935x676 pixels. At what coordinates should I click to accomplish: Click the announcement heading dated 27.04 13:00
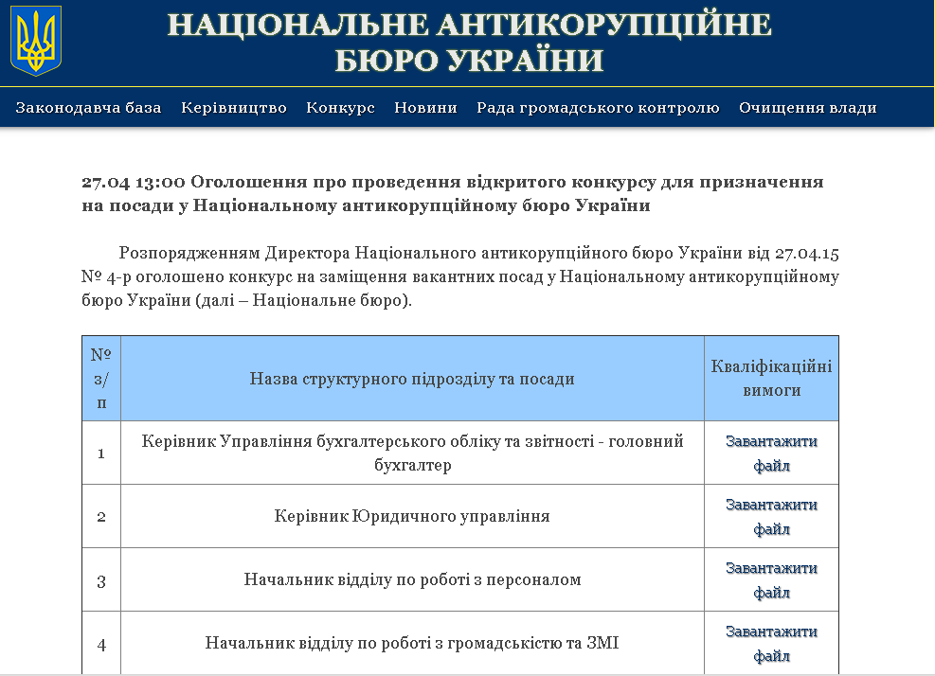[x=452, y=193]
